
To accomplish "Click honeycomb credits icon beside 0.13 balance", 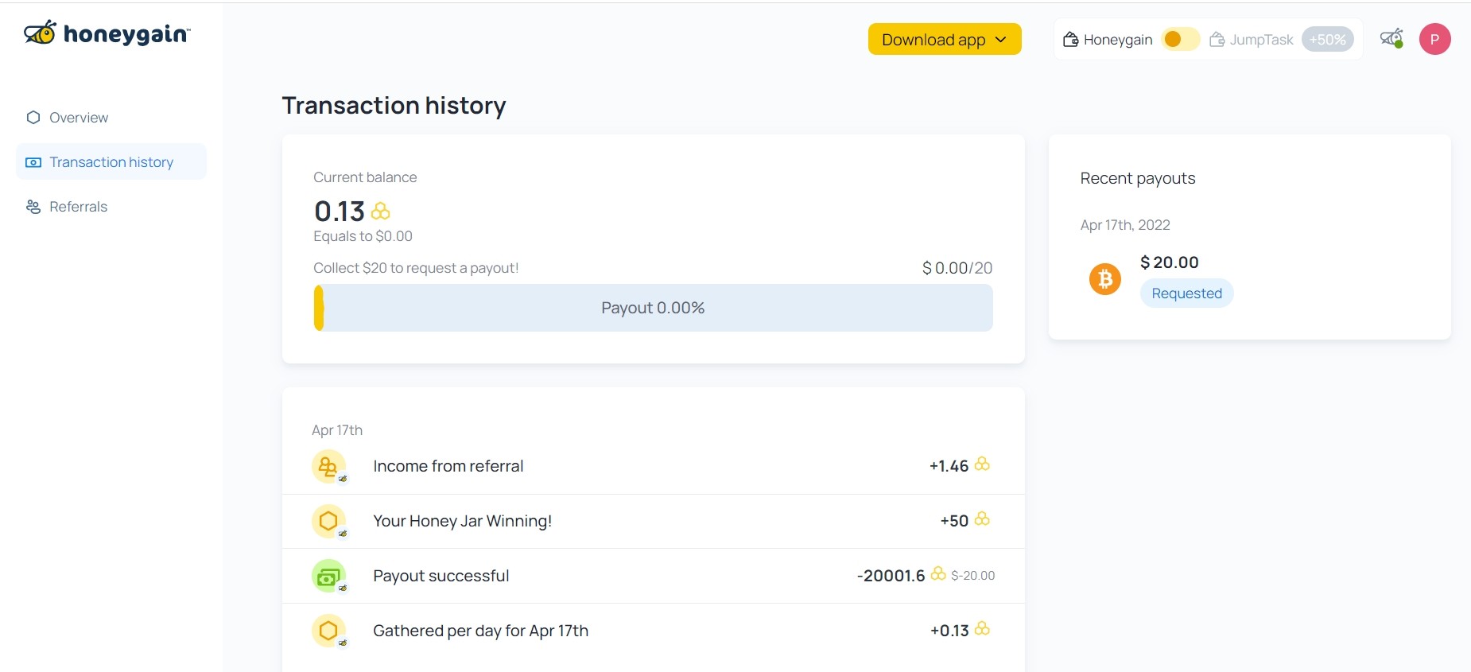I will [381, 212].
